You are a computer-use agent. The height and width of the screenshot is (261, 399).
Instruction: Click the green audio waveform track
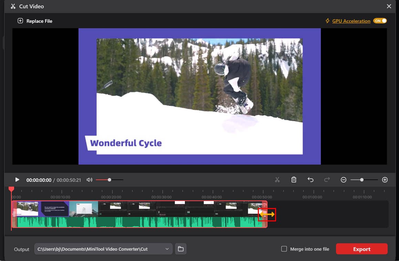tap(139, 222)
